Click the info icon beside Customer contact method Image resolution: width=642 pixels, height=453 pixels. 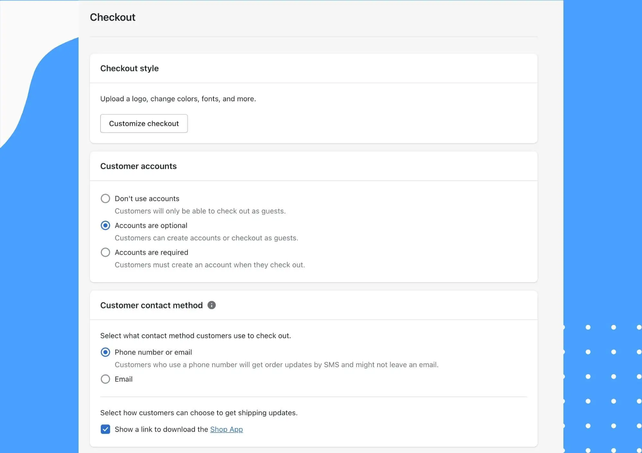tap(212, 305)
